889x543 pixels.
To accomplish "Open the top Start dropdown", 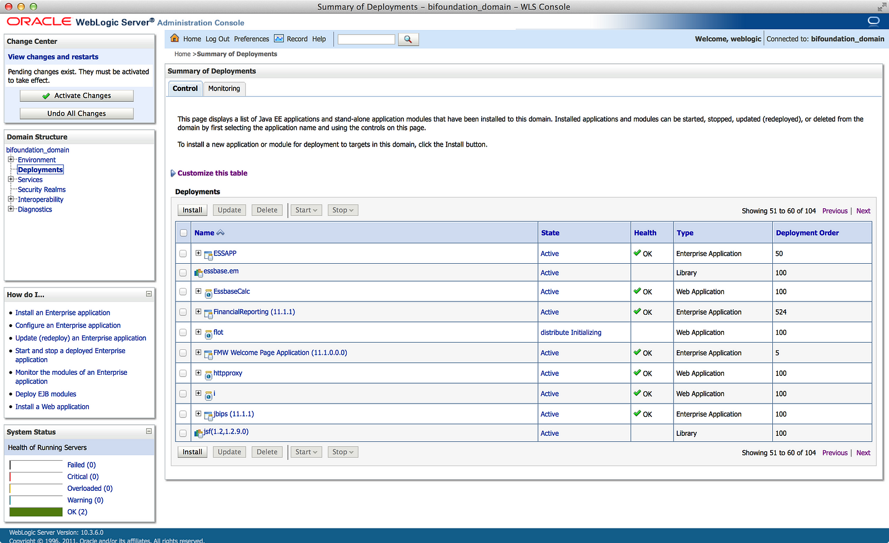I will pos(306,210).
